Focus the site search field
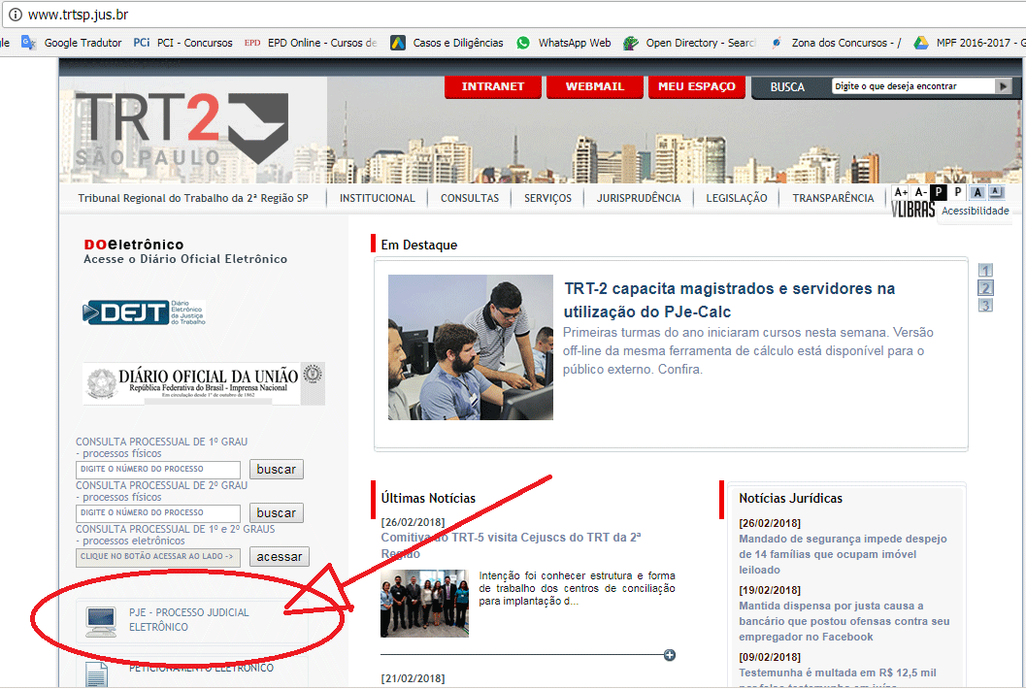1026x689 pixels. tap(913, 85)
